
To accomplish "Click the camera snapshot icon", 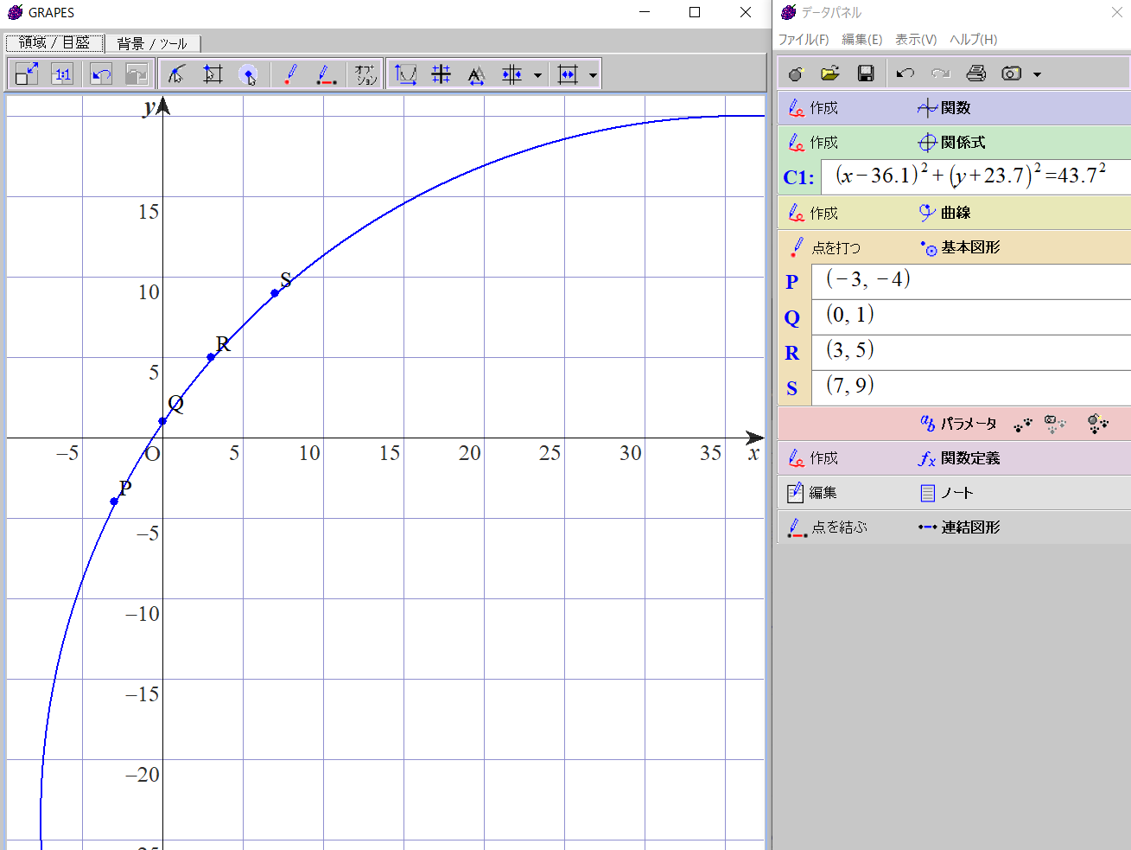I will [x=1012, y=73].
